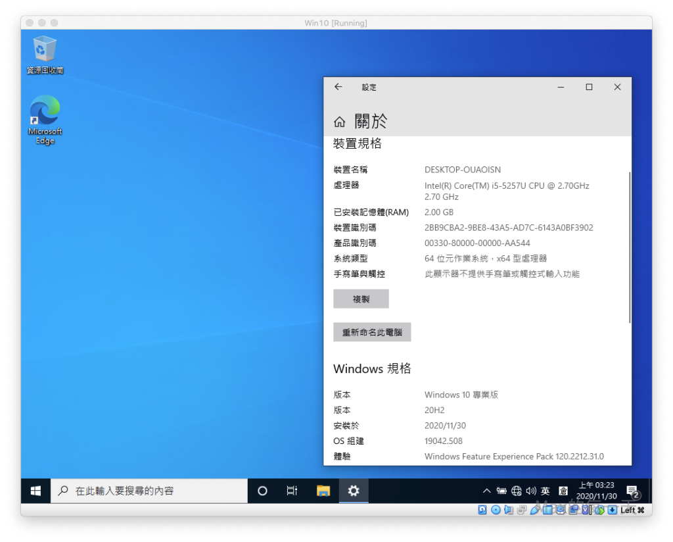Click the network globe tray icon
Image resolution: width=673 pixels, height=542 pixels.
pyautogui.click(x=516, y=491)
